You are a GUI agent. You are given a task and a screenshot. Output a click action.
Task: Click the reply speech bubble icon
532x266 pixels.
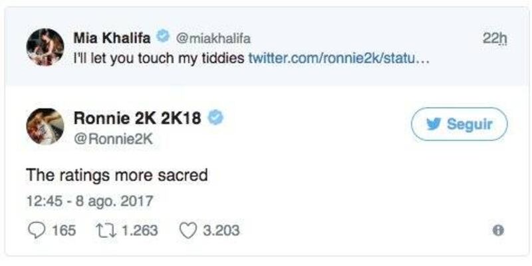[x=34, y=230]
